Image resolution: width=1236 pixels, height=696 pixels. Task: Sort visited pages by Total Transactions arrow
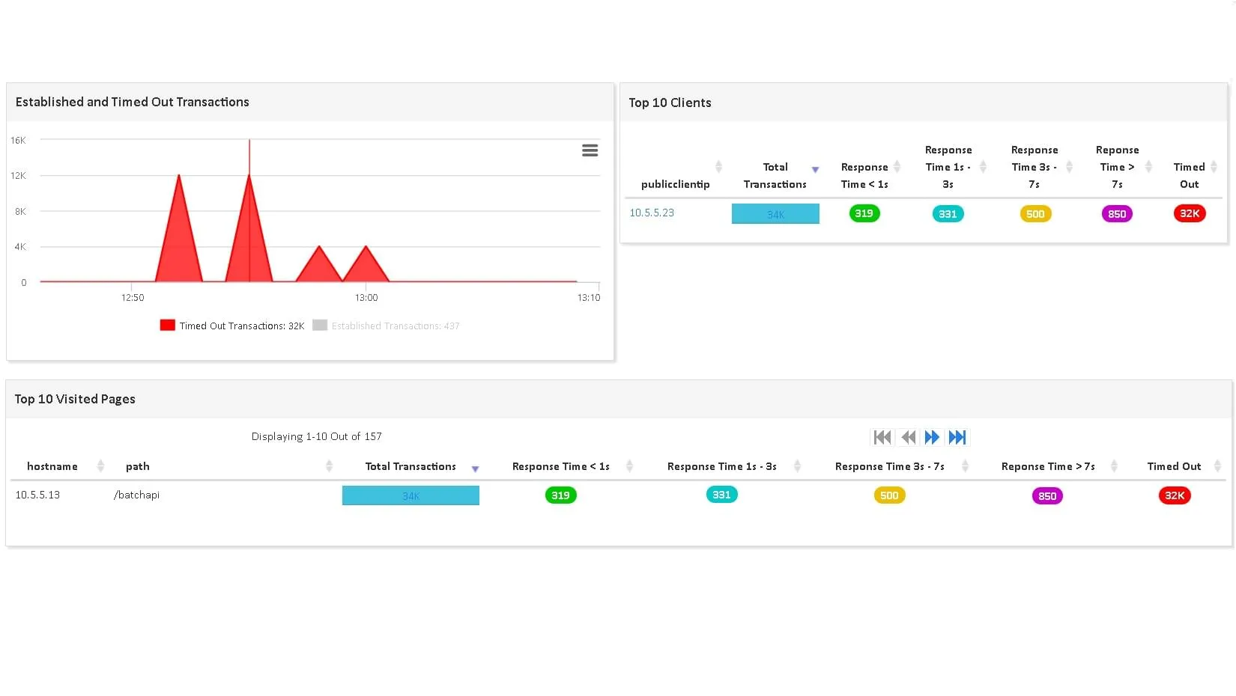tap(475, 468)
